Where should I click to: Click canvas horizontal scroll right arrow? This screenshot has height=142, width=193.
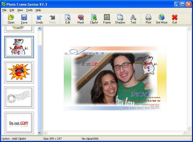185,133
